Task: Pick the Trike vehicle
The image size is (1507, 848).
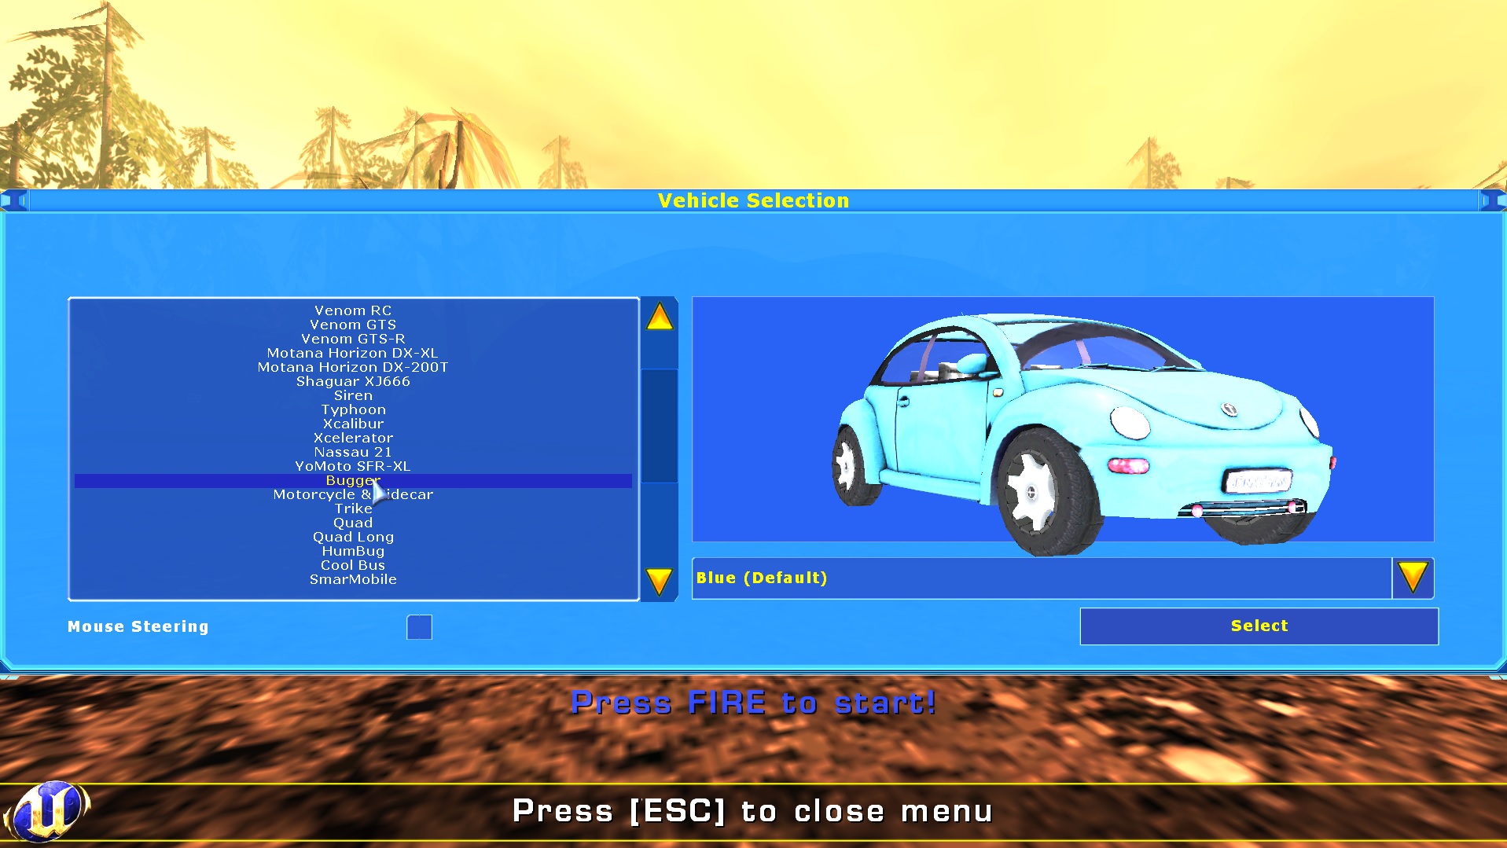Action: pos(353,508)
